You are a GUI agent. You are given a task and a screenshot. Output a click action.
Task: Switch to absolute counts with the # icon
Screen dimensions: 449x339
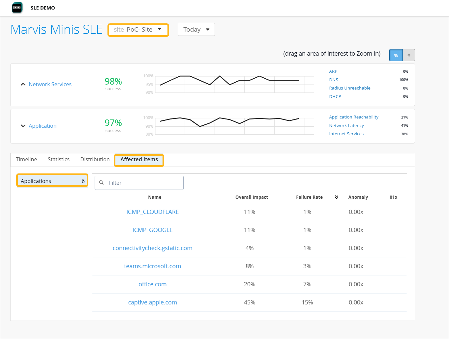(x=408, y=55)
